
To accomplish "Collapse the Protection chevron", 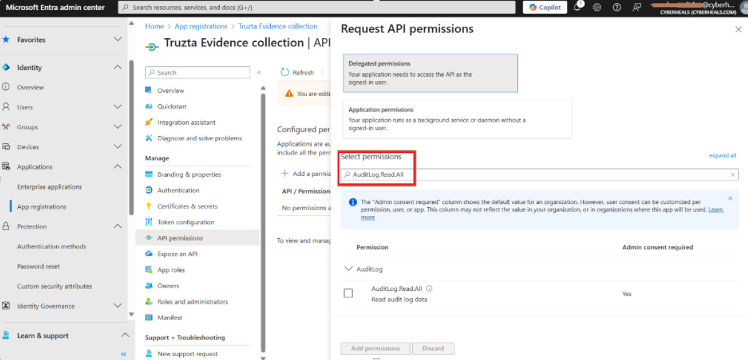I will tap(117, 226).
